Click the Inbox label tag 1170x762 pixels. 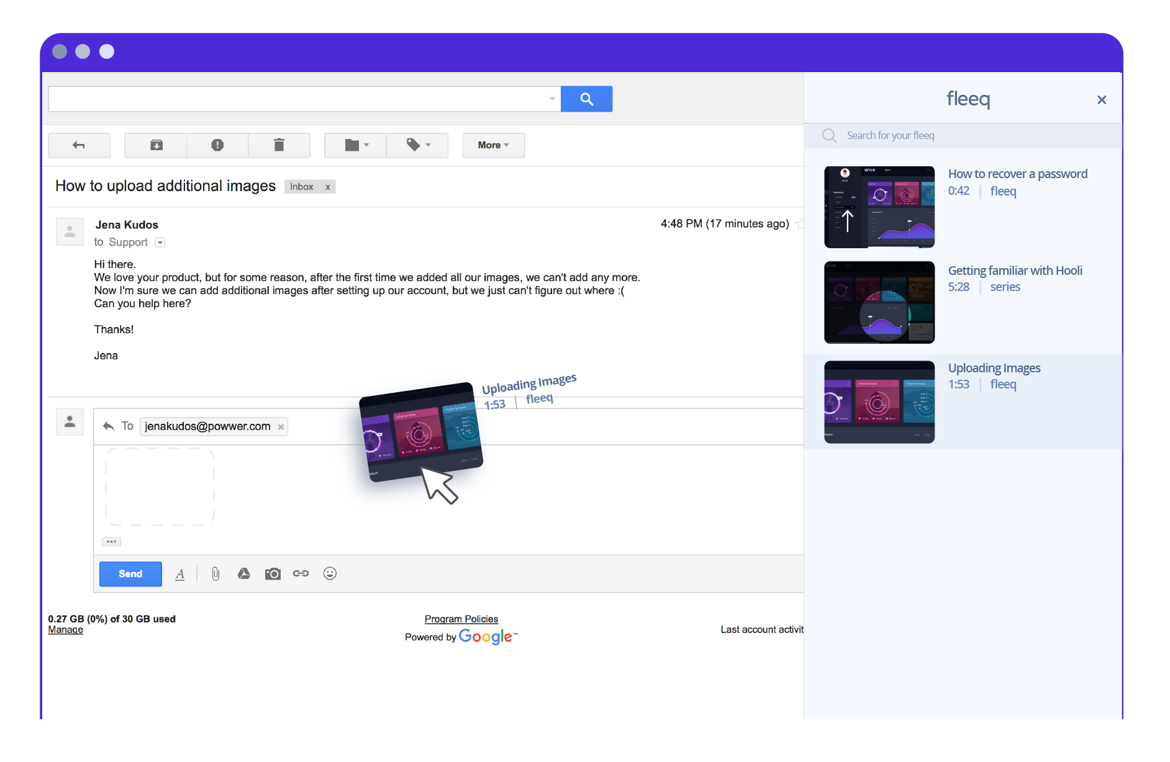[x=302, y=187]
